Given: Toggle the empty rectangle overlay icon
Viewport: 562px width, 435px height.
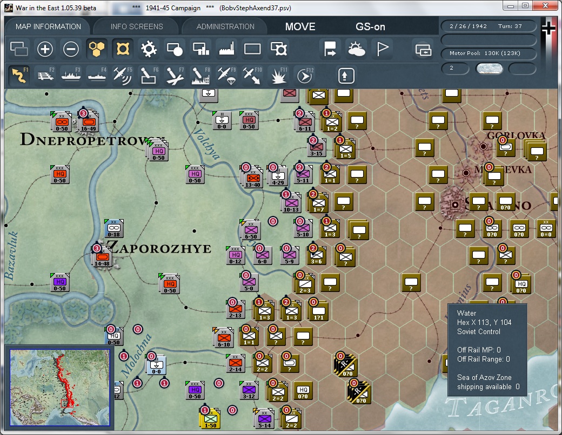Looking at the screenshot, I should pyautogui.click(x=252, y=49).
